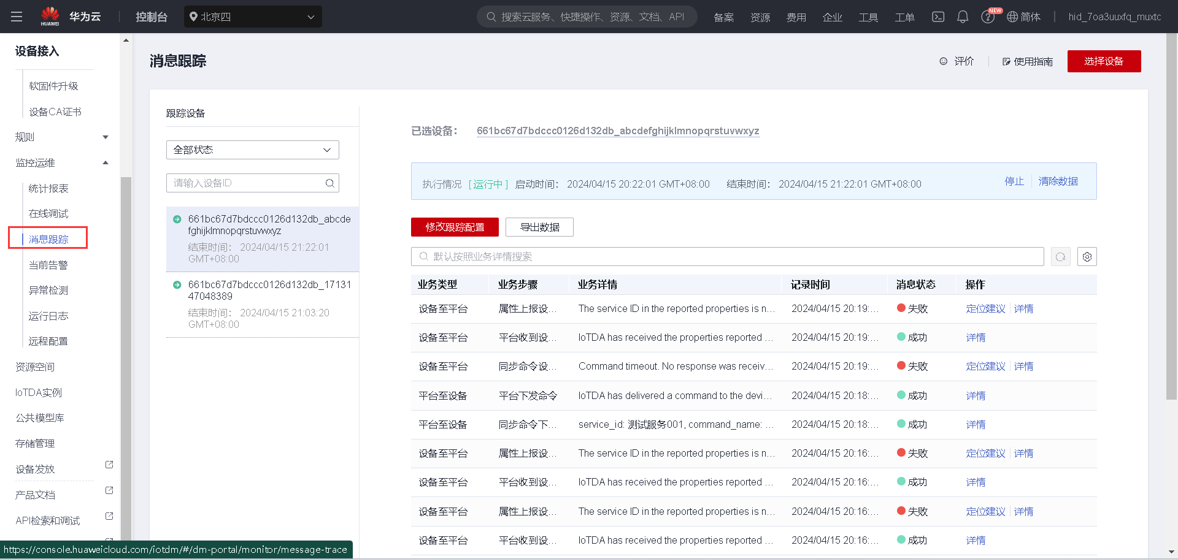Refresh the message trace table
The image size is (1178, 559).
click(x=1061, y=257)
